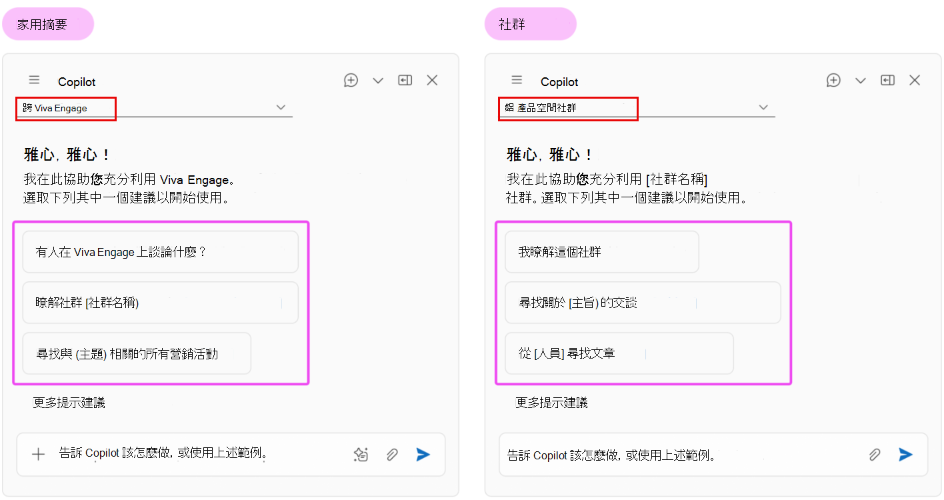Screen dimensions: 944x500
Task: Select suggestion 尋找關於 [主旨) 的交談
Action: [x=643, y=303]
